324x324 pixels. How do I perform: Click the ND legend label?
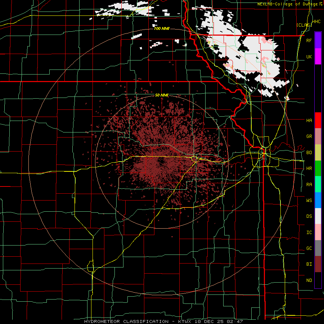[309, 280]
